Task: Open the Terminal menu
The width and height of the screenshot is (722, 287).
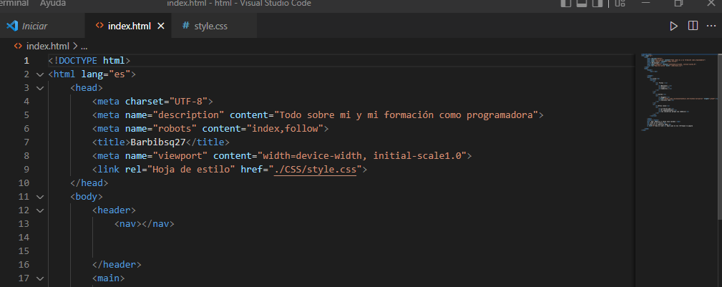Action: pos(14,4)
